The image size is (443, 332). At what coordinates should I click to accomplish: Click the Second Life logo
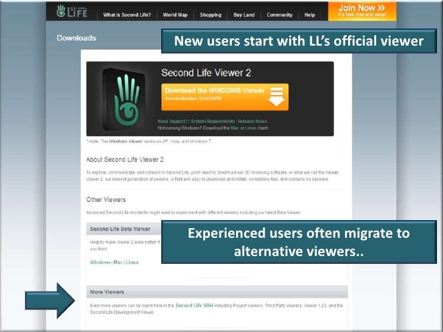click(x=72, y=11)
